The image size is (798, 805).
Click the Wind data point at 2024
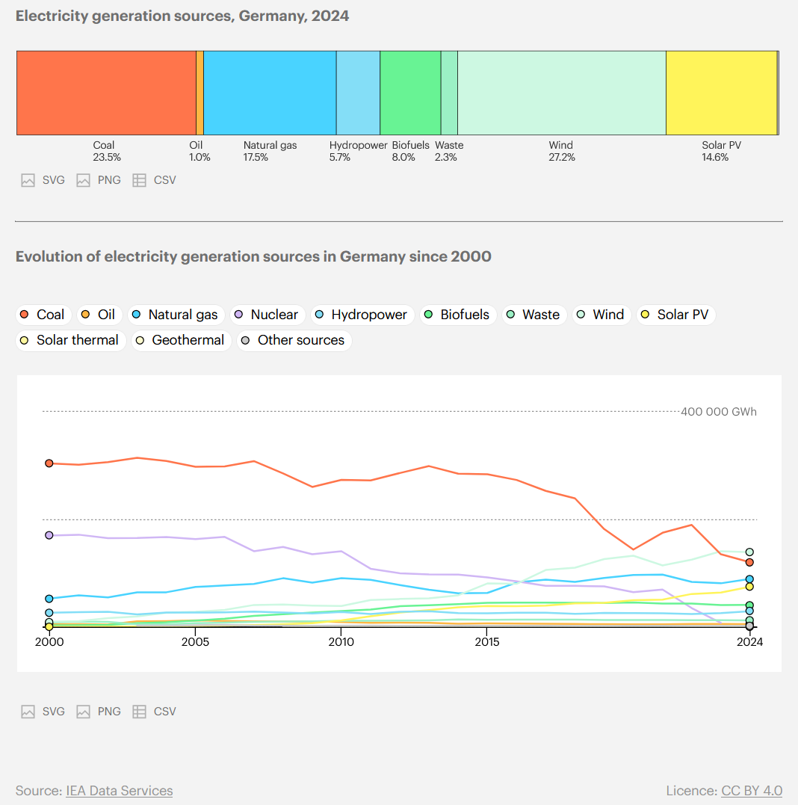point(749,552)
